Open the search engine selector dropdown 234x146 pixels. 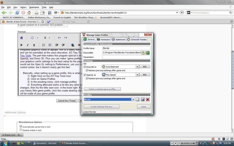tap(191, 13)
